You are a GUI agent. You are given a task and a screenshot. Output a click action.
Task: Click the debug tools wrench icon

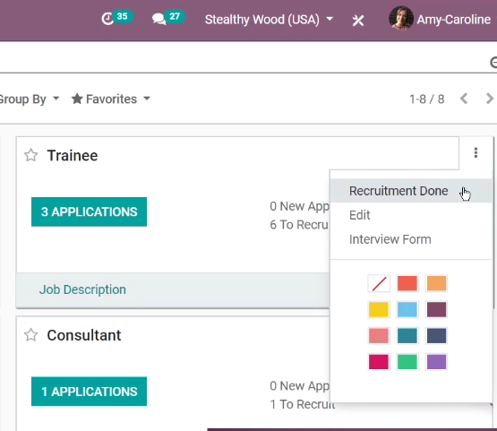(x=358, y=21)
